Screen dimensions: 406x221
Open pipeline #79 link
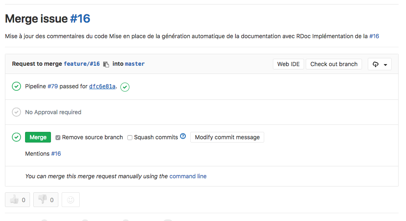pos(53,86)
